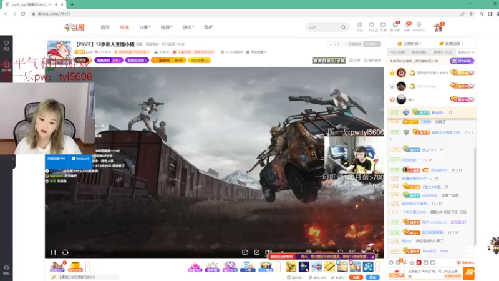
Task: Click the chat fan badge crown icon
Action: pos(412,262)
